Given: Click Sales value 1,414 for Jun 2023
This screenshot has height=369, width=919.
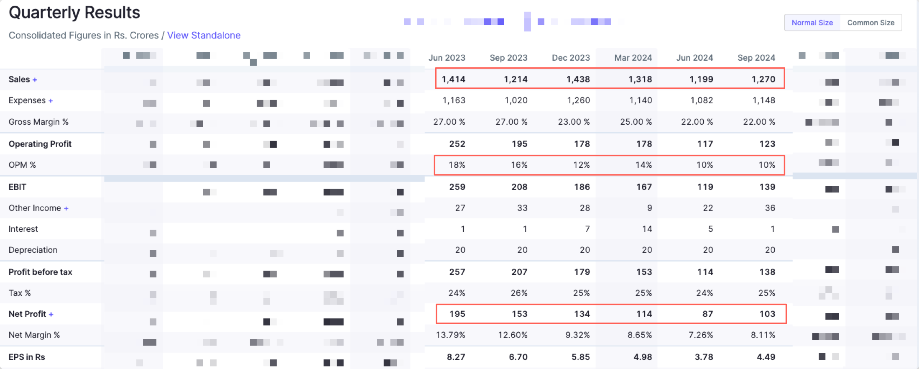Looking at the screenshot, I should (453, 79).
